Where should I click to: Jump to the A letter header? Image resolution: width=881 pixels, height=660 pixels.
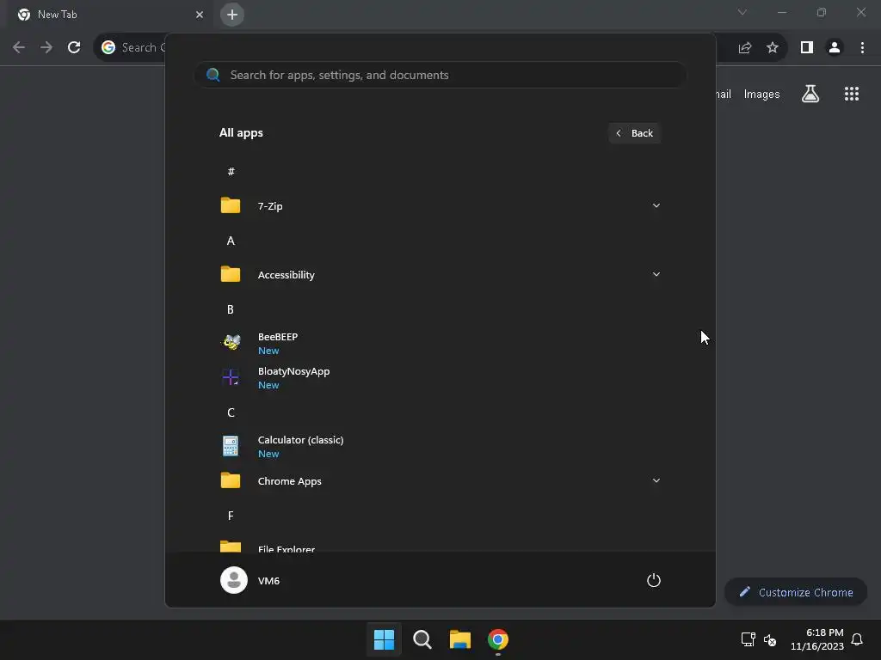click(x=231, y=241)
